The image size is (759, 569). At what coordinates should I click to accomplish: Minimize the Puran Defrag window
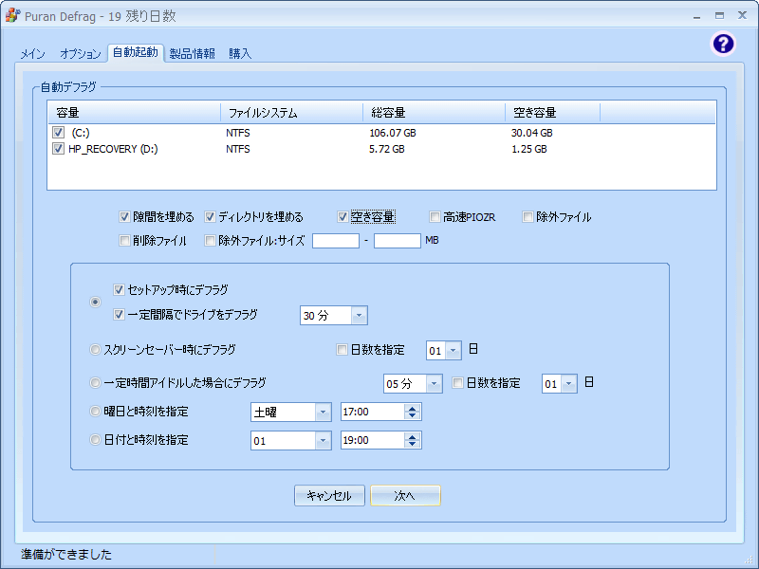tap(696, 16)
